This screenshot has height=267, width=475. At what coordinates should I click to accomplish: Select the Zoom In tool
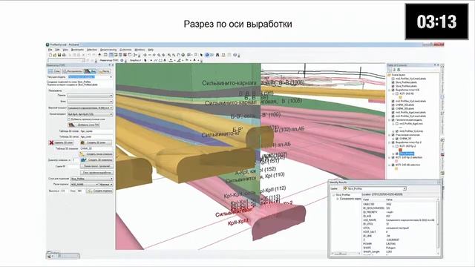click(x=169, y=55)
